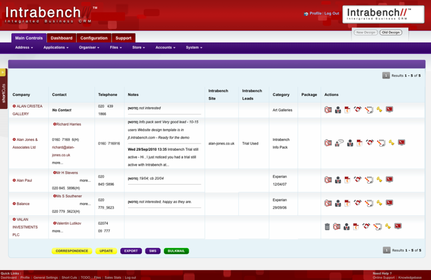
Task: Expand the Organiser dropdown menu
Action: pyautogui.click(x=89, y=48)
